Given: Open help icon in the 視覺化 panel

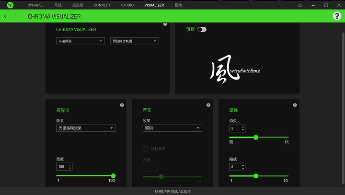Looking at the screenshot, I should click(122, 105).
